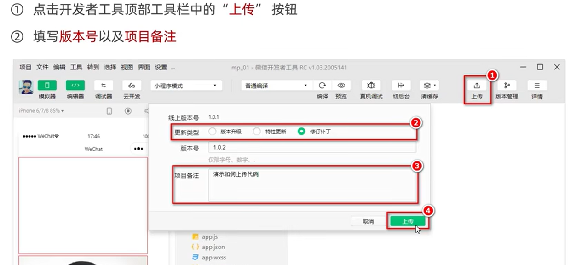
Task: Open the 项目 menu
Action: point(25,67)
